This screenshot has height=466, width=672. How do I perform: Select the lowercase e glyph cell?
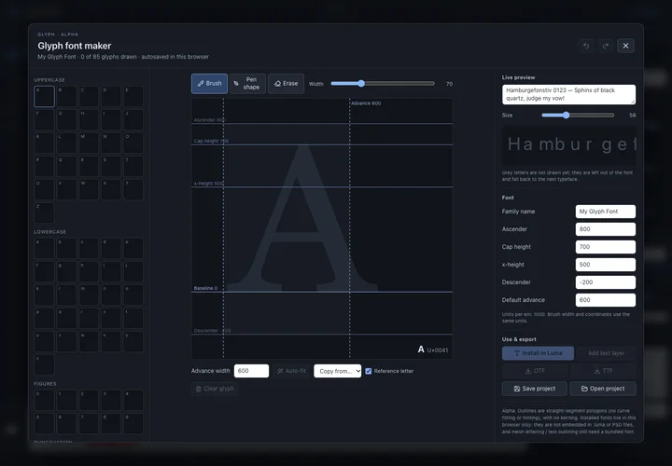point(133,248)
